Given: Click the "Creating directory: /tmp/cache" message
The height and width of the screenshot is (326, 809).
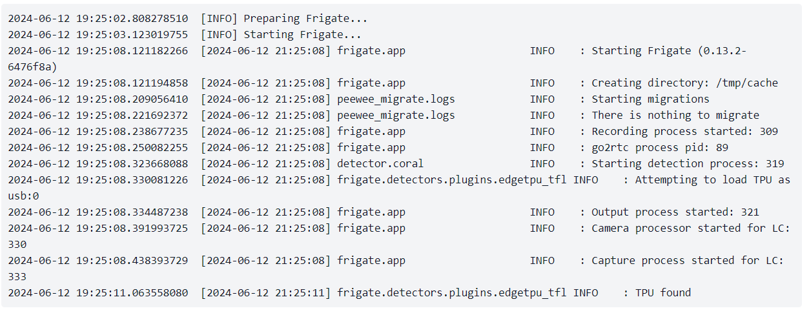Looking at the screenshot, I should pyautogui.click(x=684, y=83).
